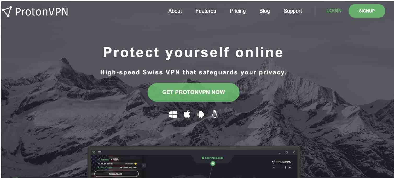Viewport: 394px width, 178px height.
Task: Click the ProtonVPN logo in the header
Action: click(x=35, y=11)
